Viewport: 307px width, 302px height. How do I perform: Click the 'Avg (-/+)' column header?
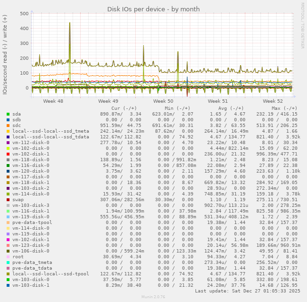231,108
